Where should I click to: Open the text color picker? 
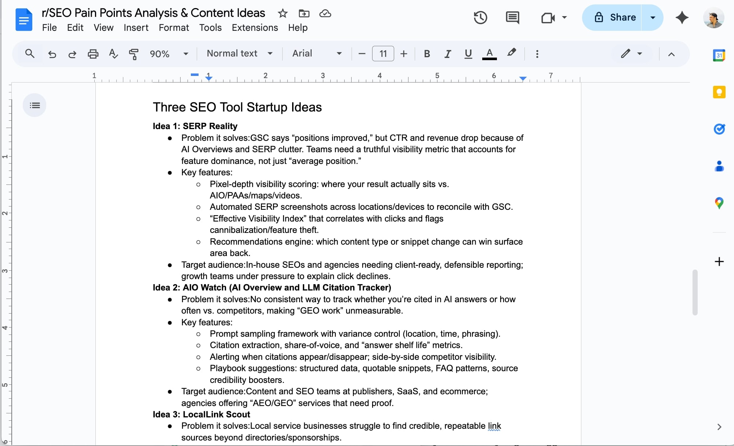(x=489, y=54)
